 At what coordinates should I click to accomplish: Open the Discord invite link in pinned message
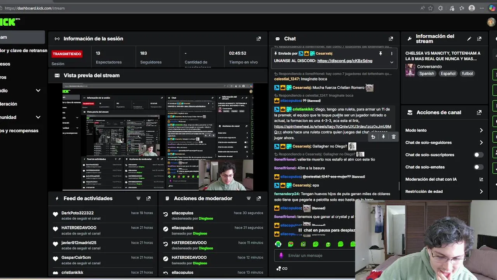[x=345, y=61]
